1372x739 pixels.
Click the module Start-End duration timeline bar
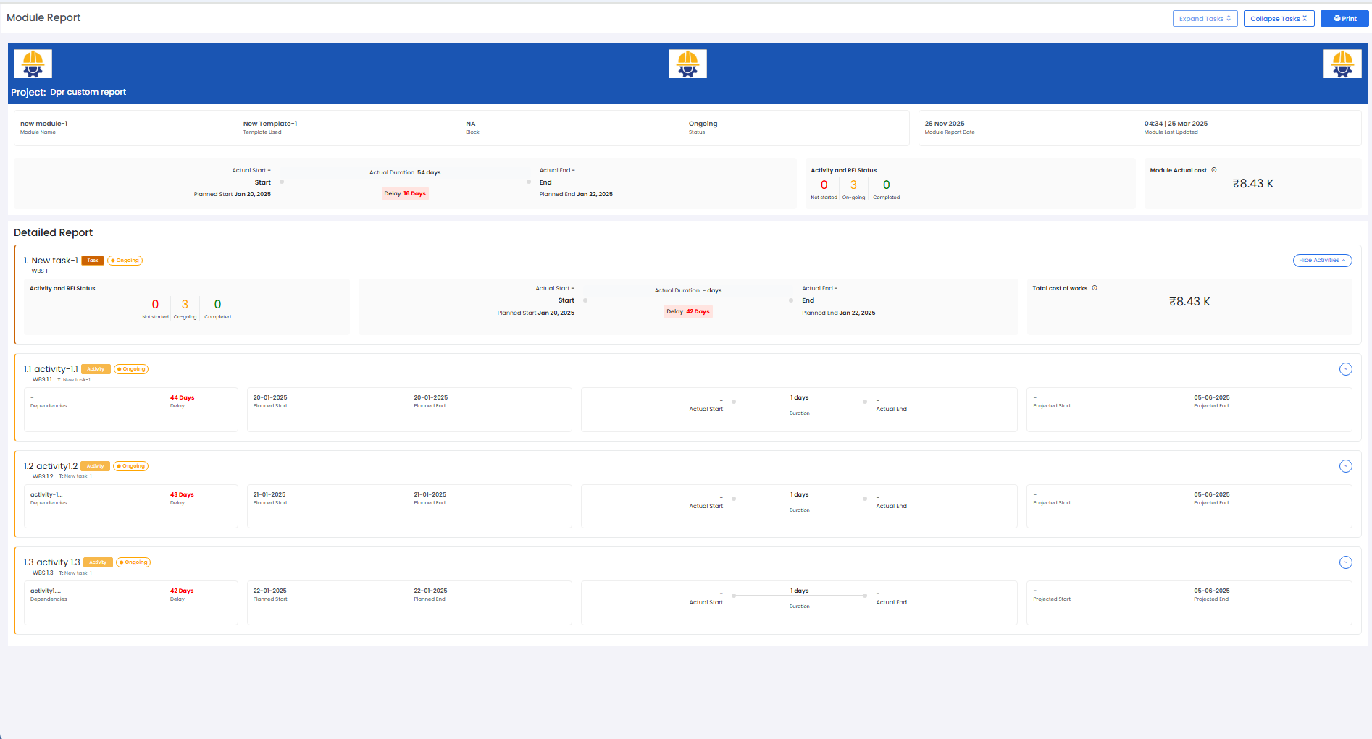[405, 182]
